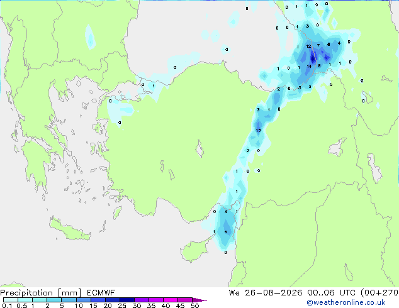Choose the 20–25 mm dark blue box
The height and width of the screenshot is (308, 399).
(x=112, y=300)
